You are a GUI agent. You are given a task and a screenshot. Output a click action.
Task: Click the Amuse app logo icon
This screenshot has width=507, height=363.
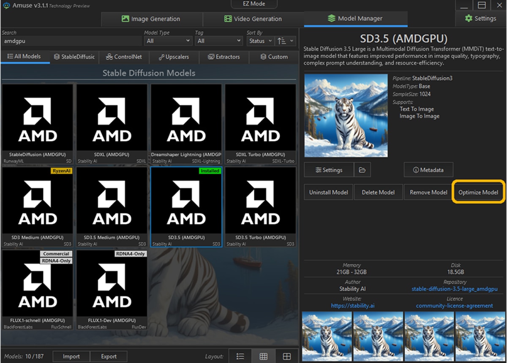6,5
